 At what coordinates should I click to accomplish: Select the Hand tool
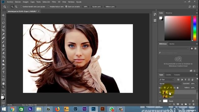3,83
